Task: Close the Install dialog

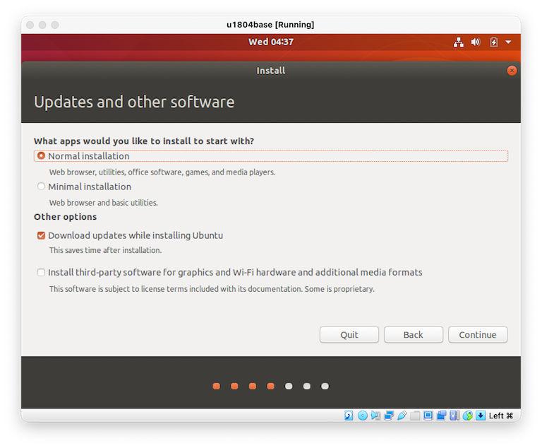Action: tap(512, 71)
